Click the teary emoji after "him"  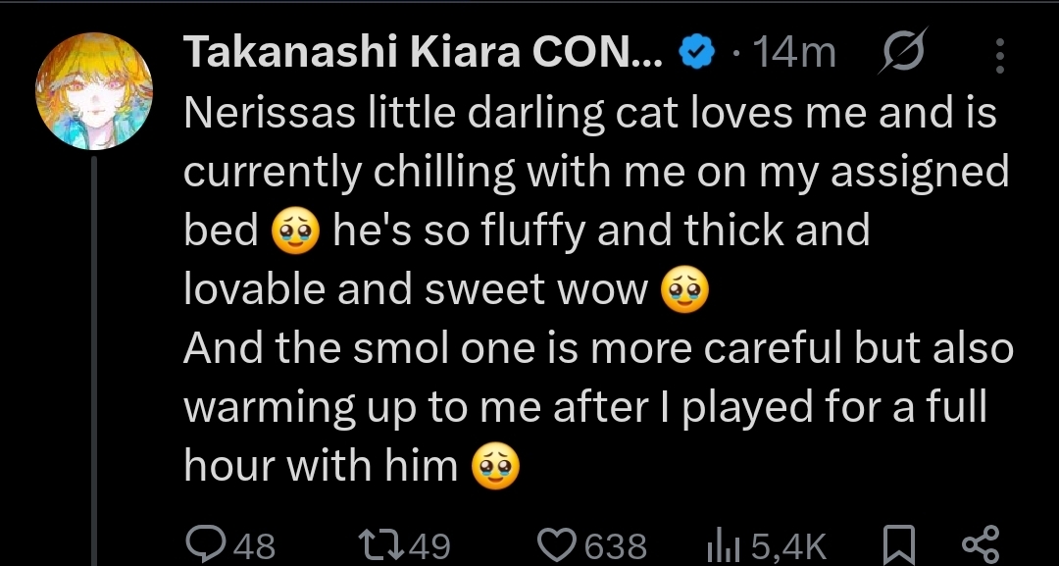(495, 465)
